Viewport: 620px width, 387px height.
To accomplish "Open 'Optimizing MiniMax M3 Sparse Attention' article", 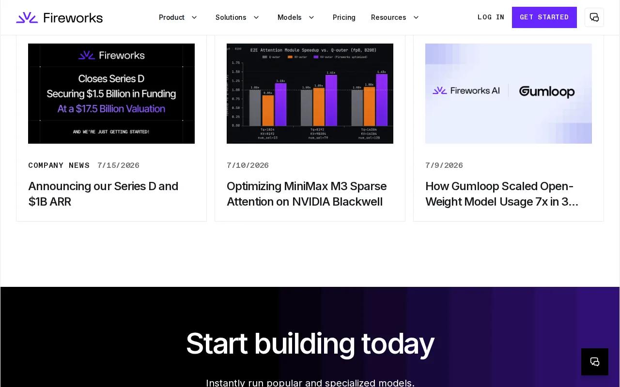I will pyautogui.click(x=307, y=194).
